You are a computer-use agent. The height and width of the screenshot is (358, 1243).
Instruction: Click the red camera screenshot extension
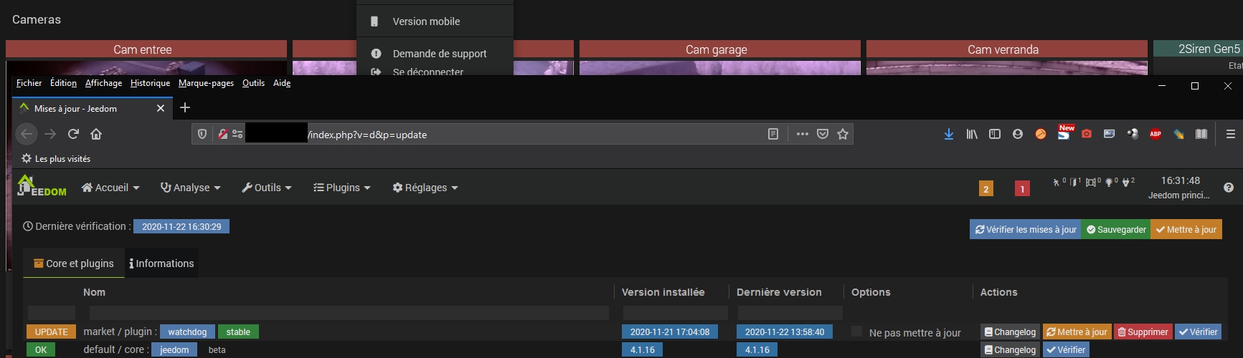pyautogui.click(x=1087, y=134)
